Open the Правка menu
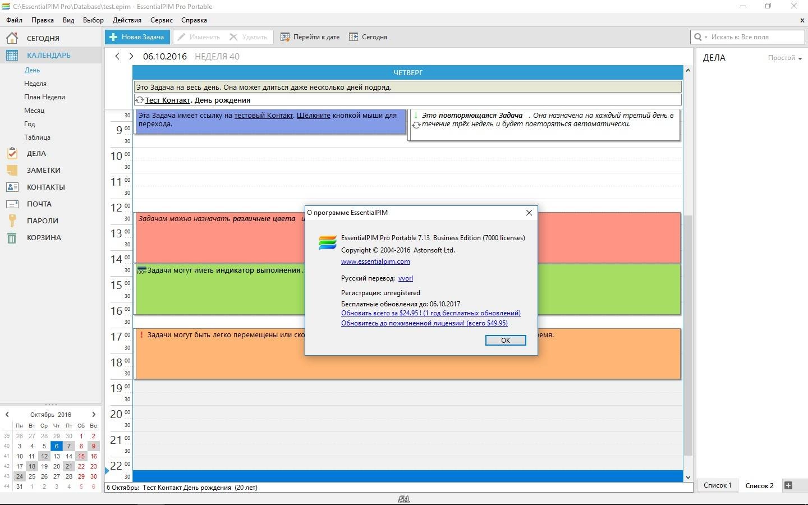The width and height of the screenshot is (808, 505). click(x=43, y=20)
